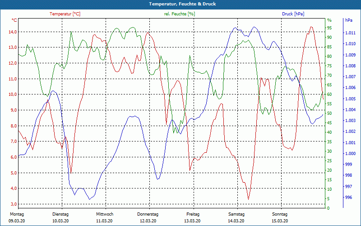Click the '1.005' pressure axis value

[350, 99]
